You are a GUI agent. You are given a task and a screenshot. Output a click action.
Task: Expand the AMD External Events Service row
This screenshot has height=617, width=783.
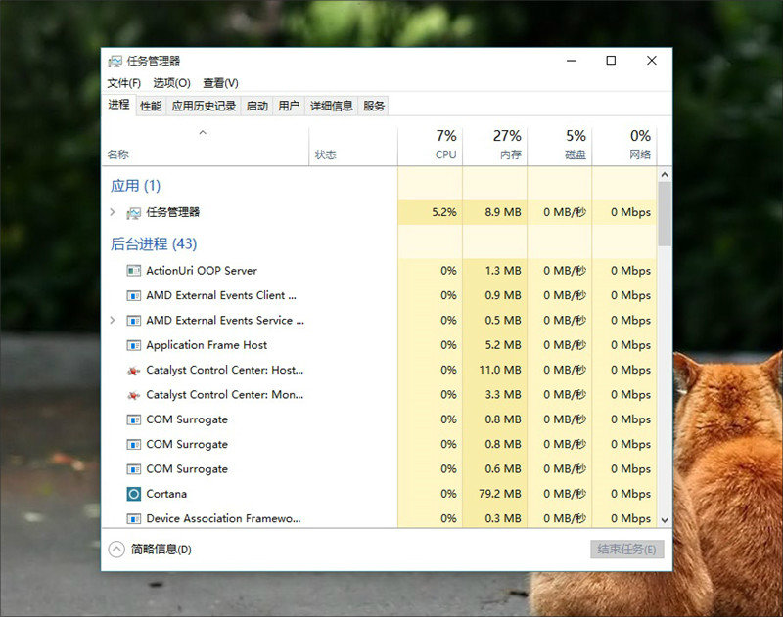point(113,320)
